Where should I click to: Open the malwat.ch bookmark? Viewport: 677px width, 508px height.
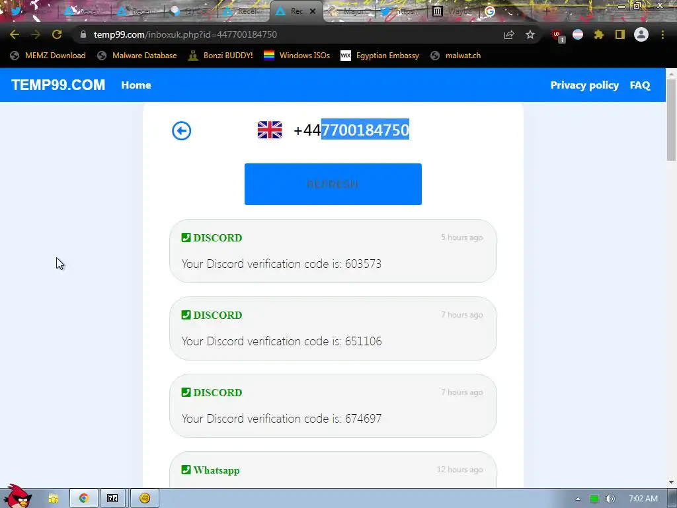pyautogui.click(x=456, y=56)
